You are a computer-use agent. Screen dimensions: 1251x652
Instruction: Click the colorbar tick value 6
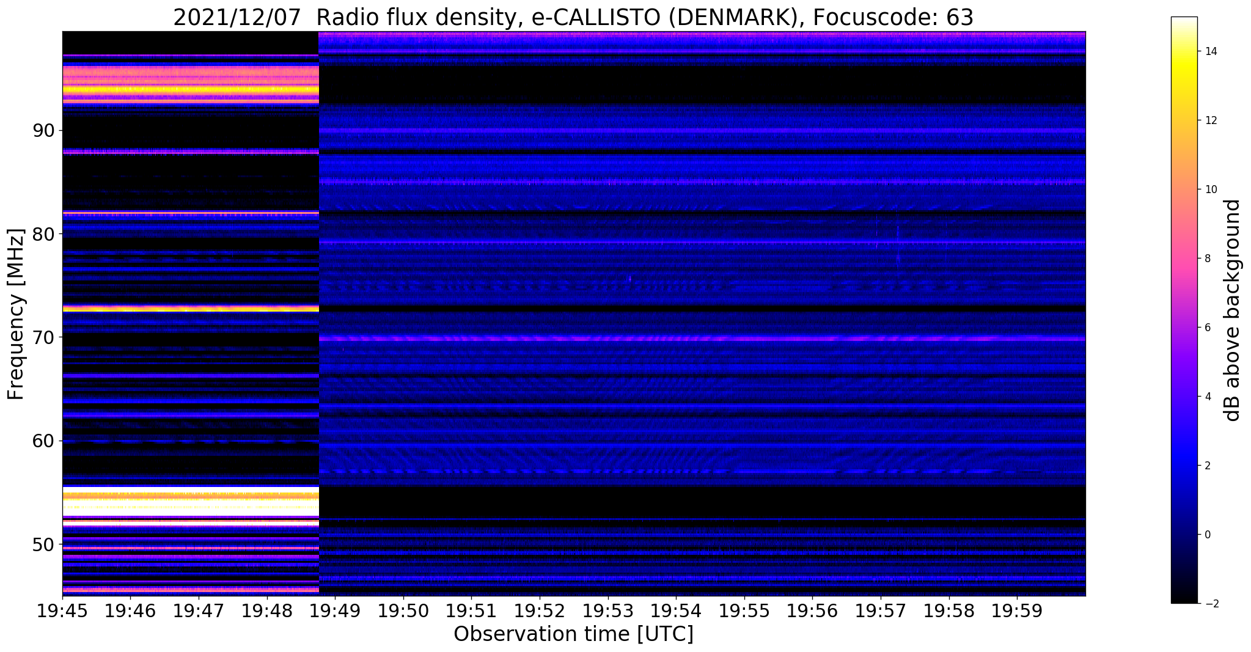(1207, 328)
